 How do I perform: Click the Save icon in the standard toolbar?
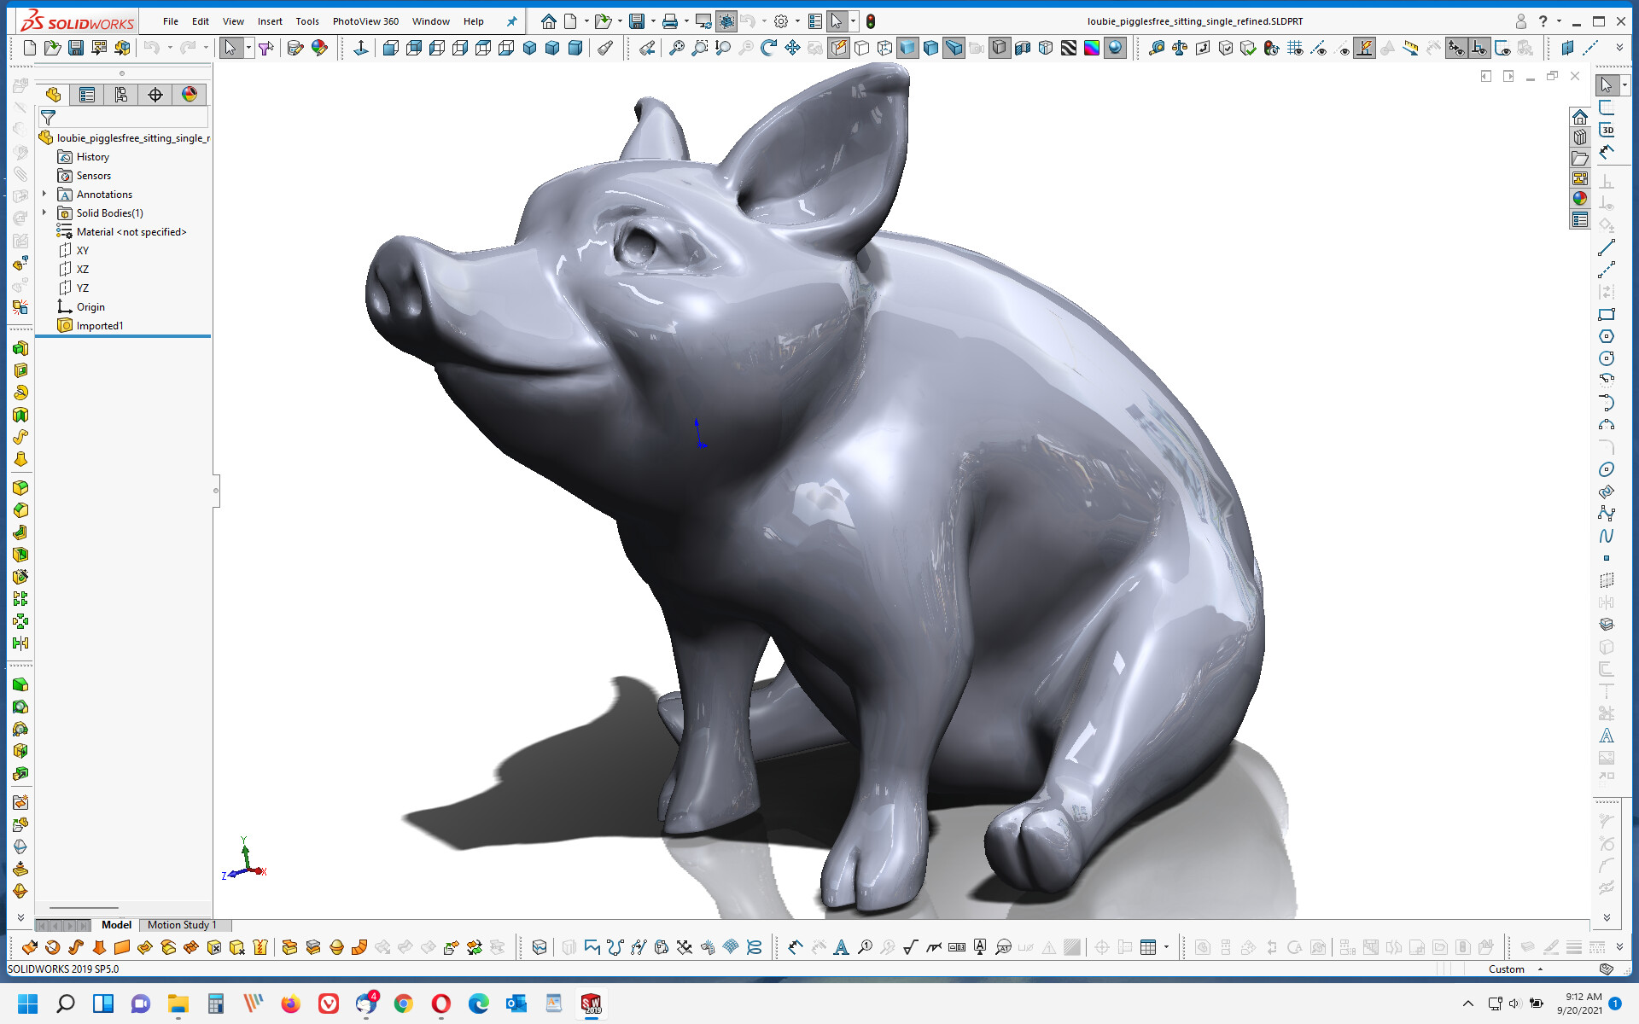tap(76, 48)
